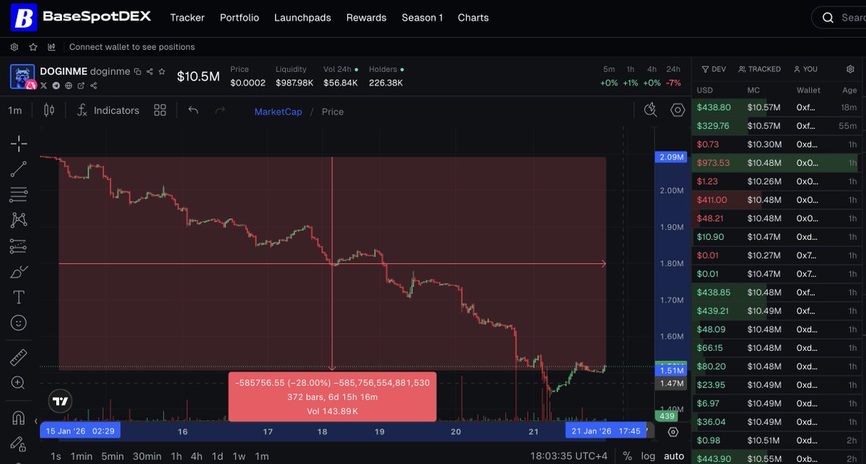
Task: Select the zoom in tool
Action: (x=19, y=383)
